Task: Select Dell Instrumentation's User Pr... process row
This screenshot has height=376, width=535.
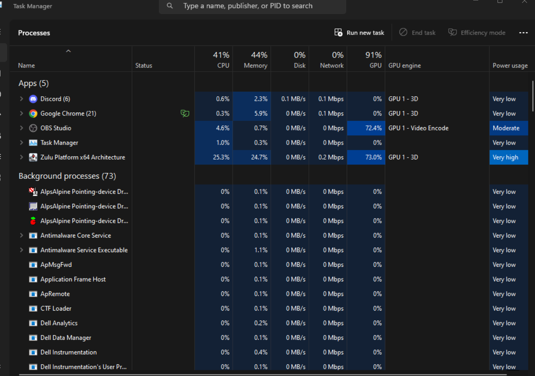Action: coord(269,366)
